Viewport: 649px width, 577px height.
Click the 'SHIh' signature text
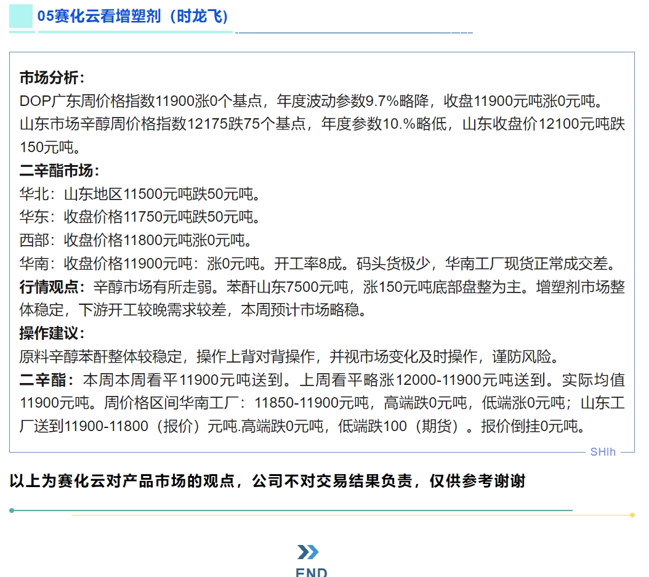[603, 452]
